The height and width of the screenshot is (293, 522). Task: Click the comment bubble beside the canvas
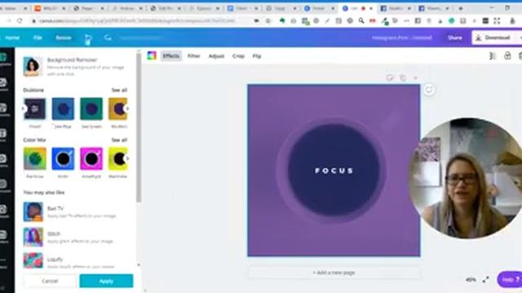429,90
